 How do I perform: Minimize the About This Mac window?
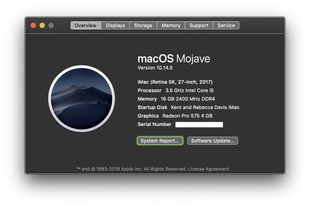42,25
